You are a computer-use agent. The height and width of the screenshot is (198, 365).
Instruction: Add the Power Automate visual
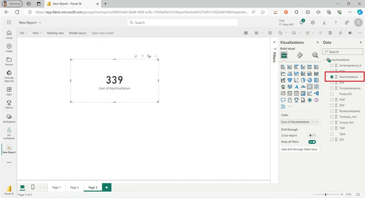[x=283, y=107]
